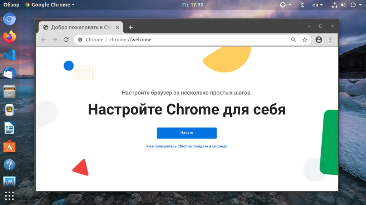Viewport: 366px width, 205px height.
Task: Reload the welcome page
Action: [x=66, y=40]
